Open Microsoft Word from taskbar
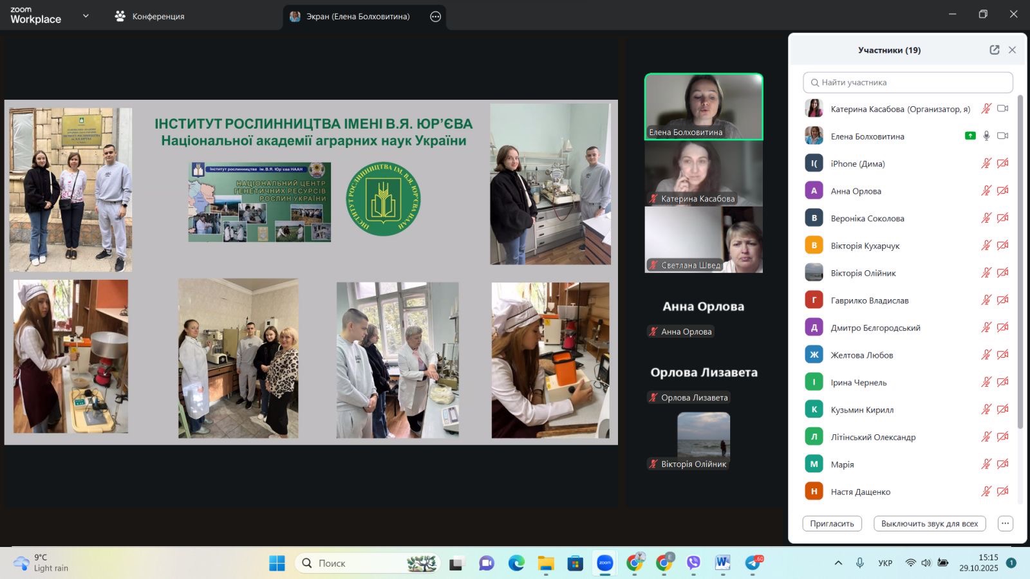 coord(722,563)
